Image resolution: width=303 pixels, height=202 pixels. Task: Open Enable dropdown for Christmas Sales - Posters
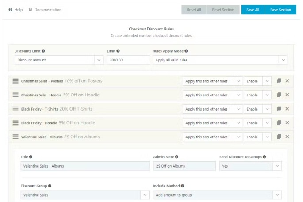click(257, 81)
